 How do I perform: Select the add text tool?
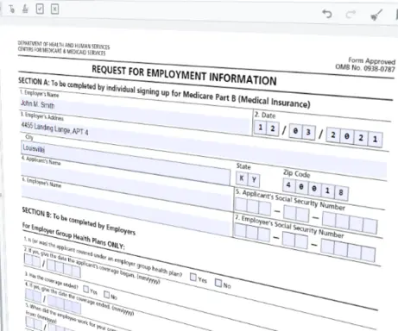tap(11, 9)
